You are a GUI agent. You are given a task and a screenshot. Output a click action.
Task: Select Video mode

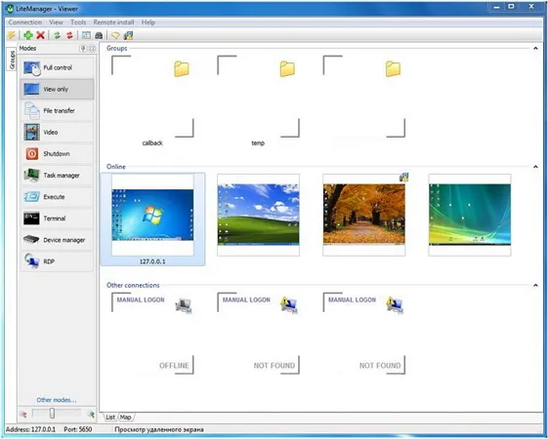point(57,133)
